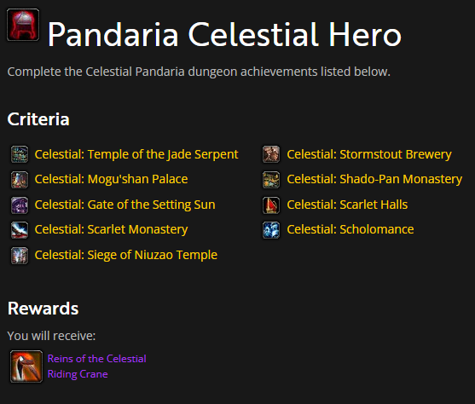Click the Scarlet Halls criteria icon
Image resolution: width=475 pixels, height=404 pixels.
pos(271,205)
